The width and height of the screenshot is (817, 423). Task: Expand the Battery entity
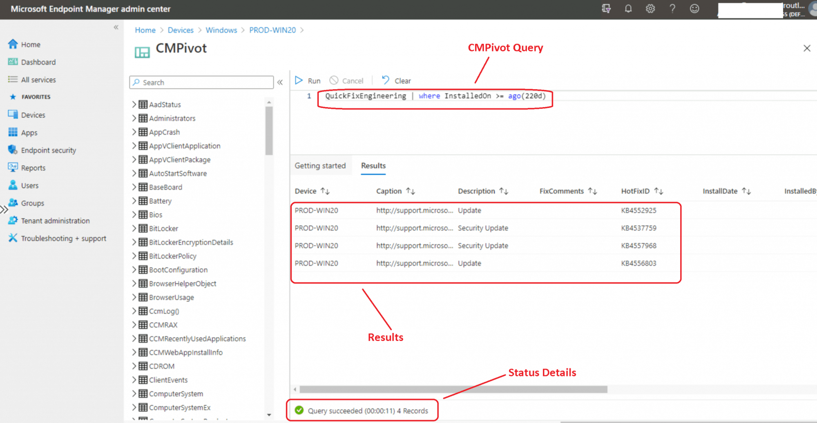click(x=134, y=201)
